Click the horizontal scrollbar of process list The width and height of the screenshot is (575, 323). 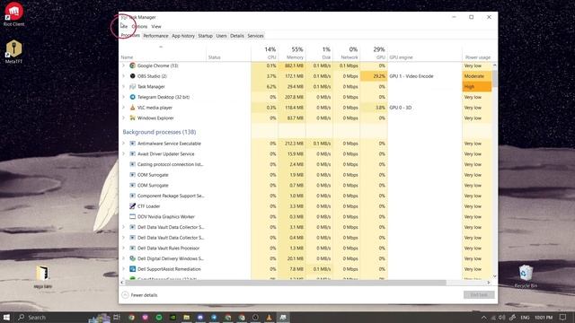point(286,283)
